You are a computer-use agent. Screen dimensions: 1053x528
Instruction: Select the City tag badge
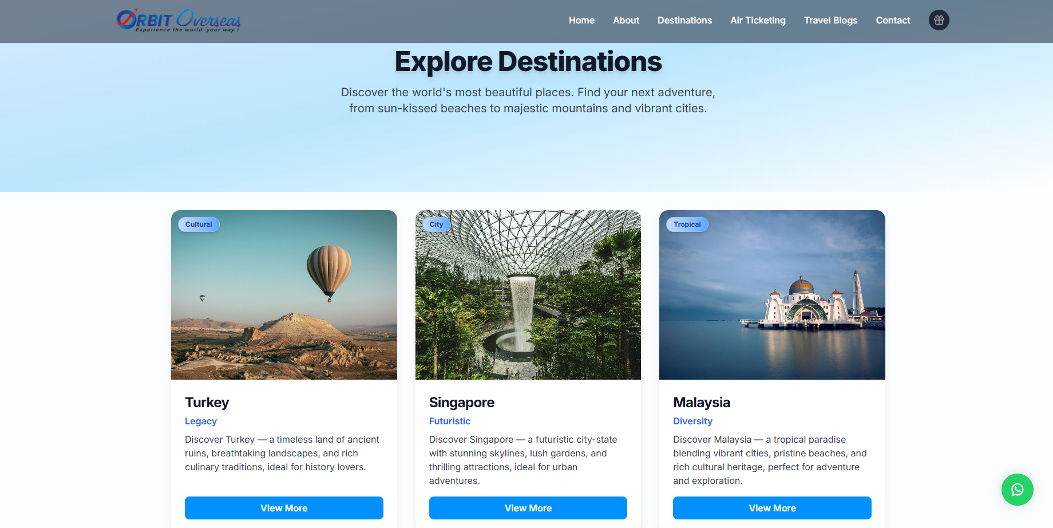[x=436, y=224]
